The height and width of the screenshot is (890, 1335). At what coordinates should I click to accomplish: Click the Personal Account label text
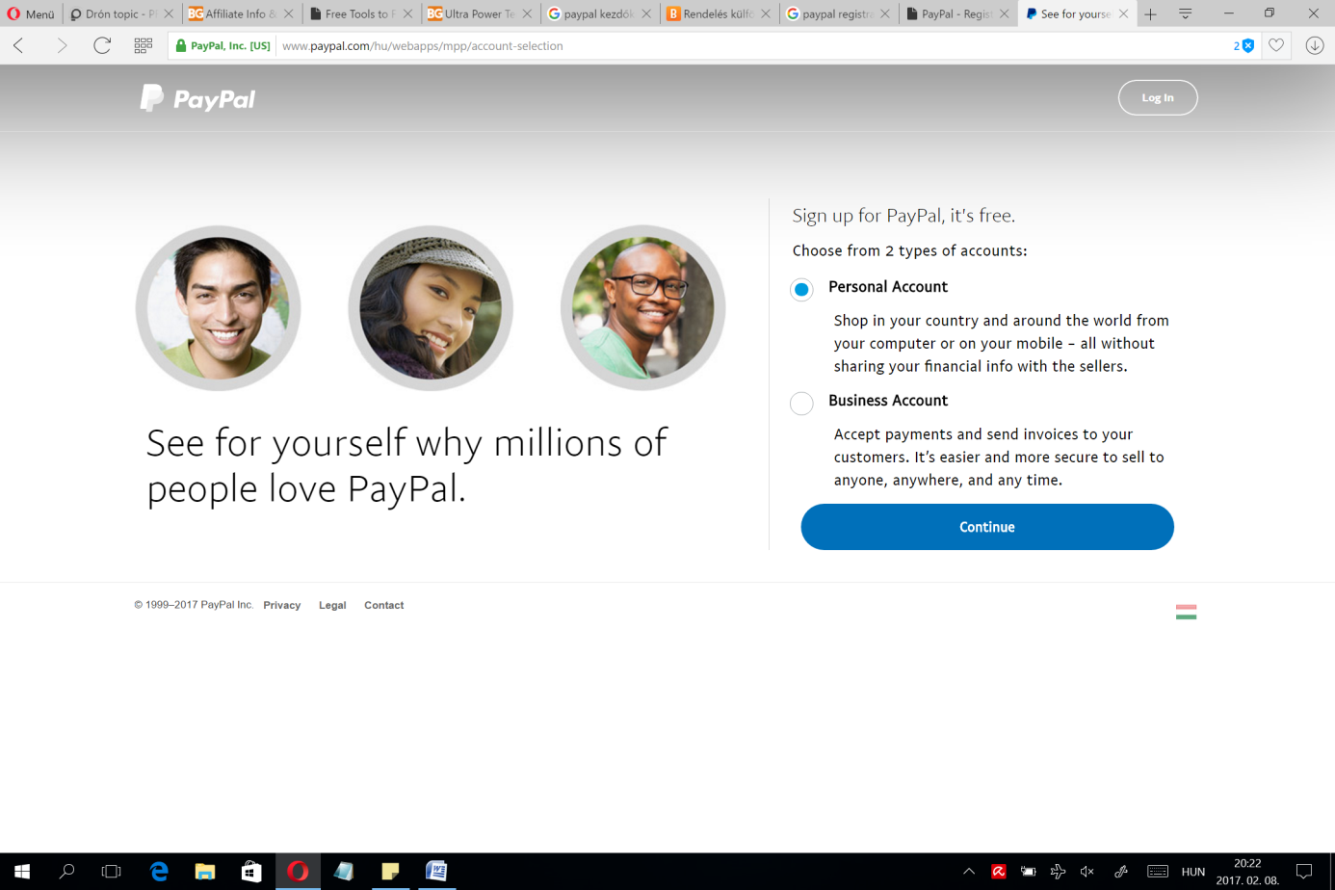(888, 287)
